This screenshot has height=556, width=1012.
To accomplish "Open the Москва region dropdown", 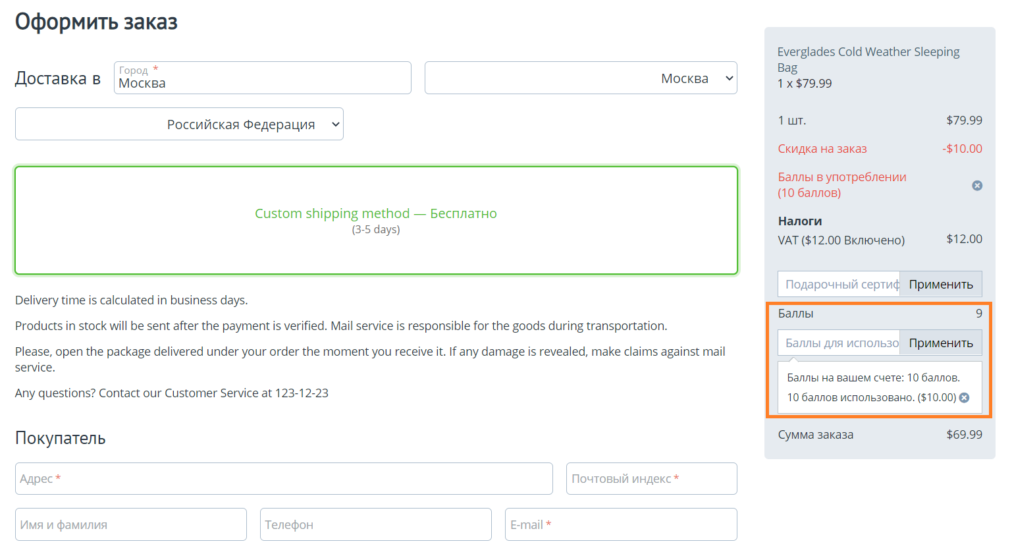I will pyautogui.click(x=580, y=78).
